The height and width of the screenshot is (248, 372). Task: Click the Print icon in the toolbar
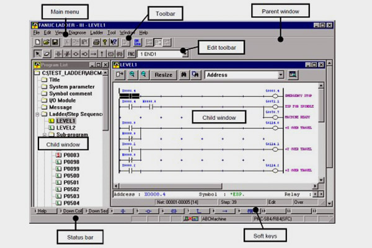coord(96,42)
